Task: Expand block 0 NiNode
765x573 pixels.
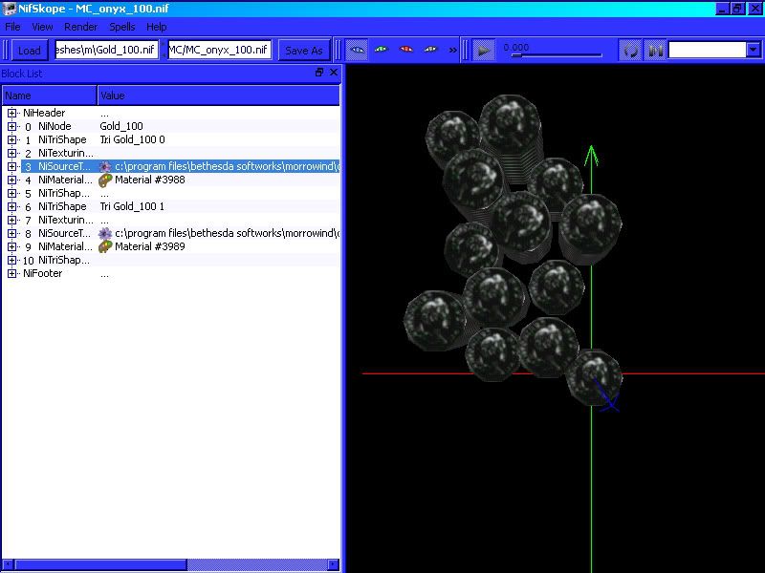Action: (11, 127)
